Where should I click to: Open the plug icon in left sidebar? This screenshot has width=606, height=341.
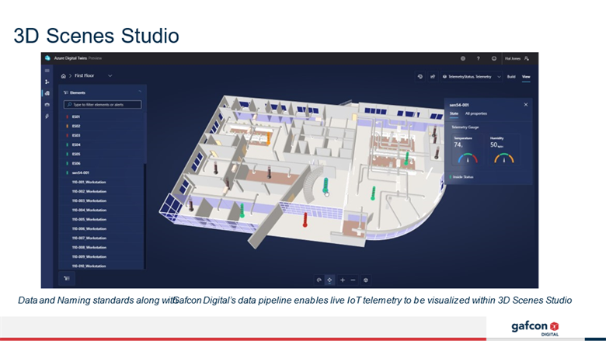[47, 117]
